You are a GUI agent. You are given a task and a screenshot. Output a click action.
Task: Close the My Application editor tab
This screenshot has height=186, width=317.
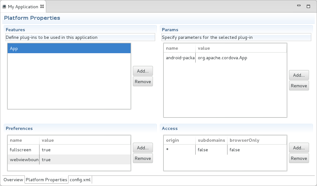tap(42, 7)
